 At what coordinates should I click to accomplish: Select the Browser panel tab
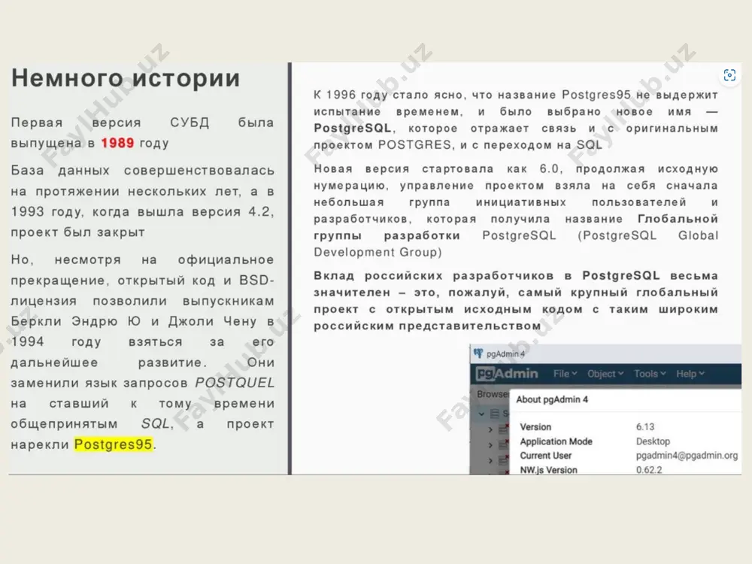[x=493, y=394]
